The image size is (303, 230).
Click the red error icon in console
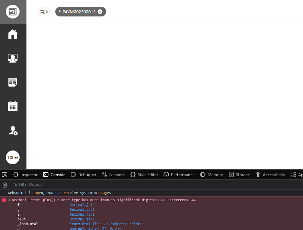point(4,200)
